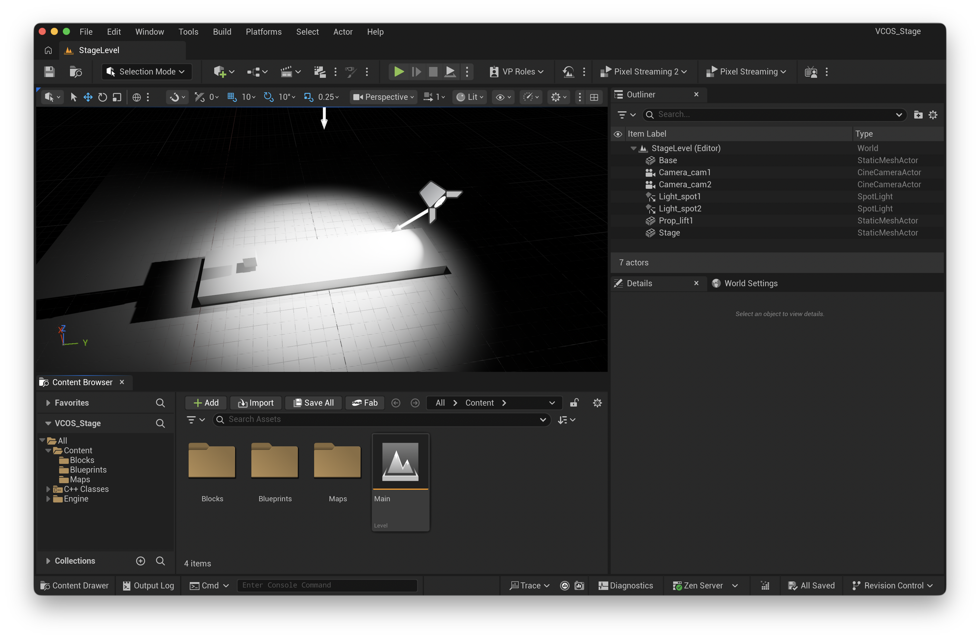Select the Translate move tool
This screenshot has height=640, width=980.
click(88, 97)
